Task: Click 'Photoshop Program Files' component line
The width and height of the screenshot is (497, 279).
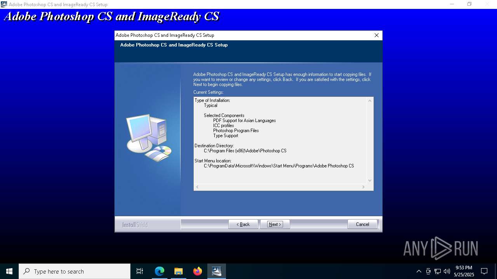Action: [236, 131]
